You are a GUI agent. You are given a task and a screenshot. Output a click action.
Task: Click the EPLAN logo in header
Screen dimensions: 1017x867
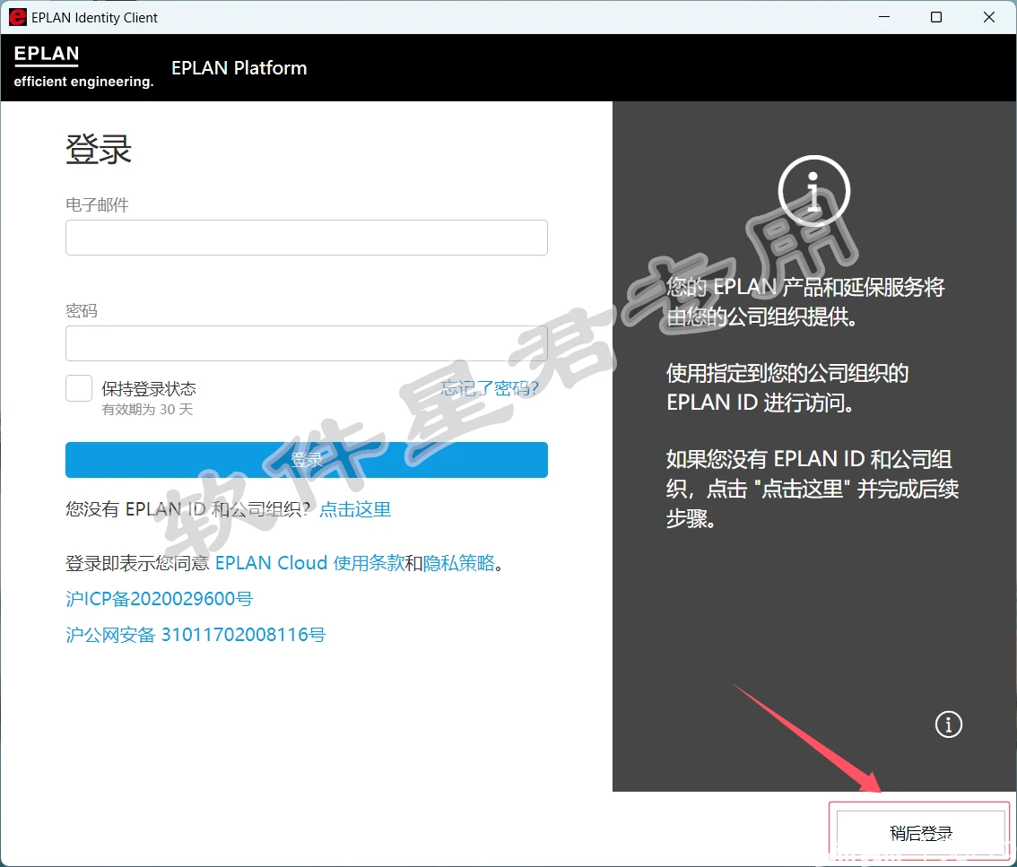coord(83,67)
